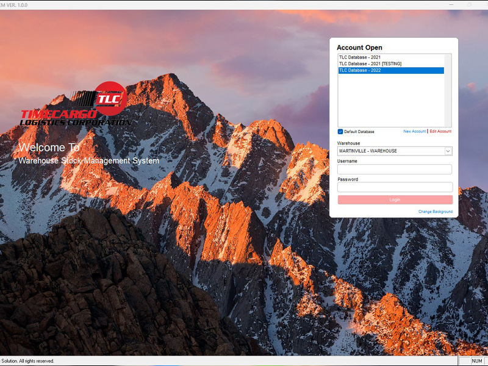Select the first TLC Database - 2021 entry

point(360,57)
